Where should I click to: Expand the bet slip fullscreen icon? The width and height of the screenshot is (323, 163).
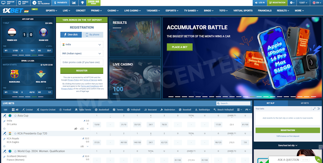click(314, 109)
